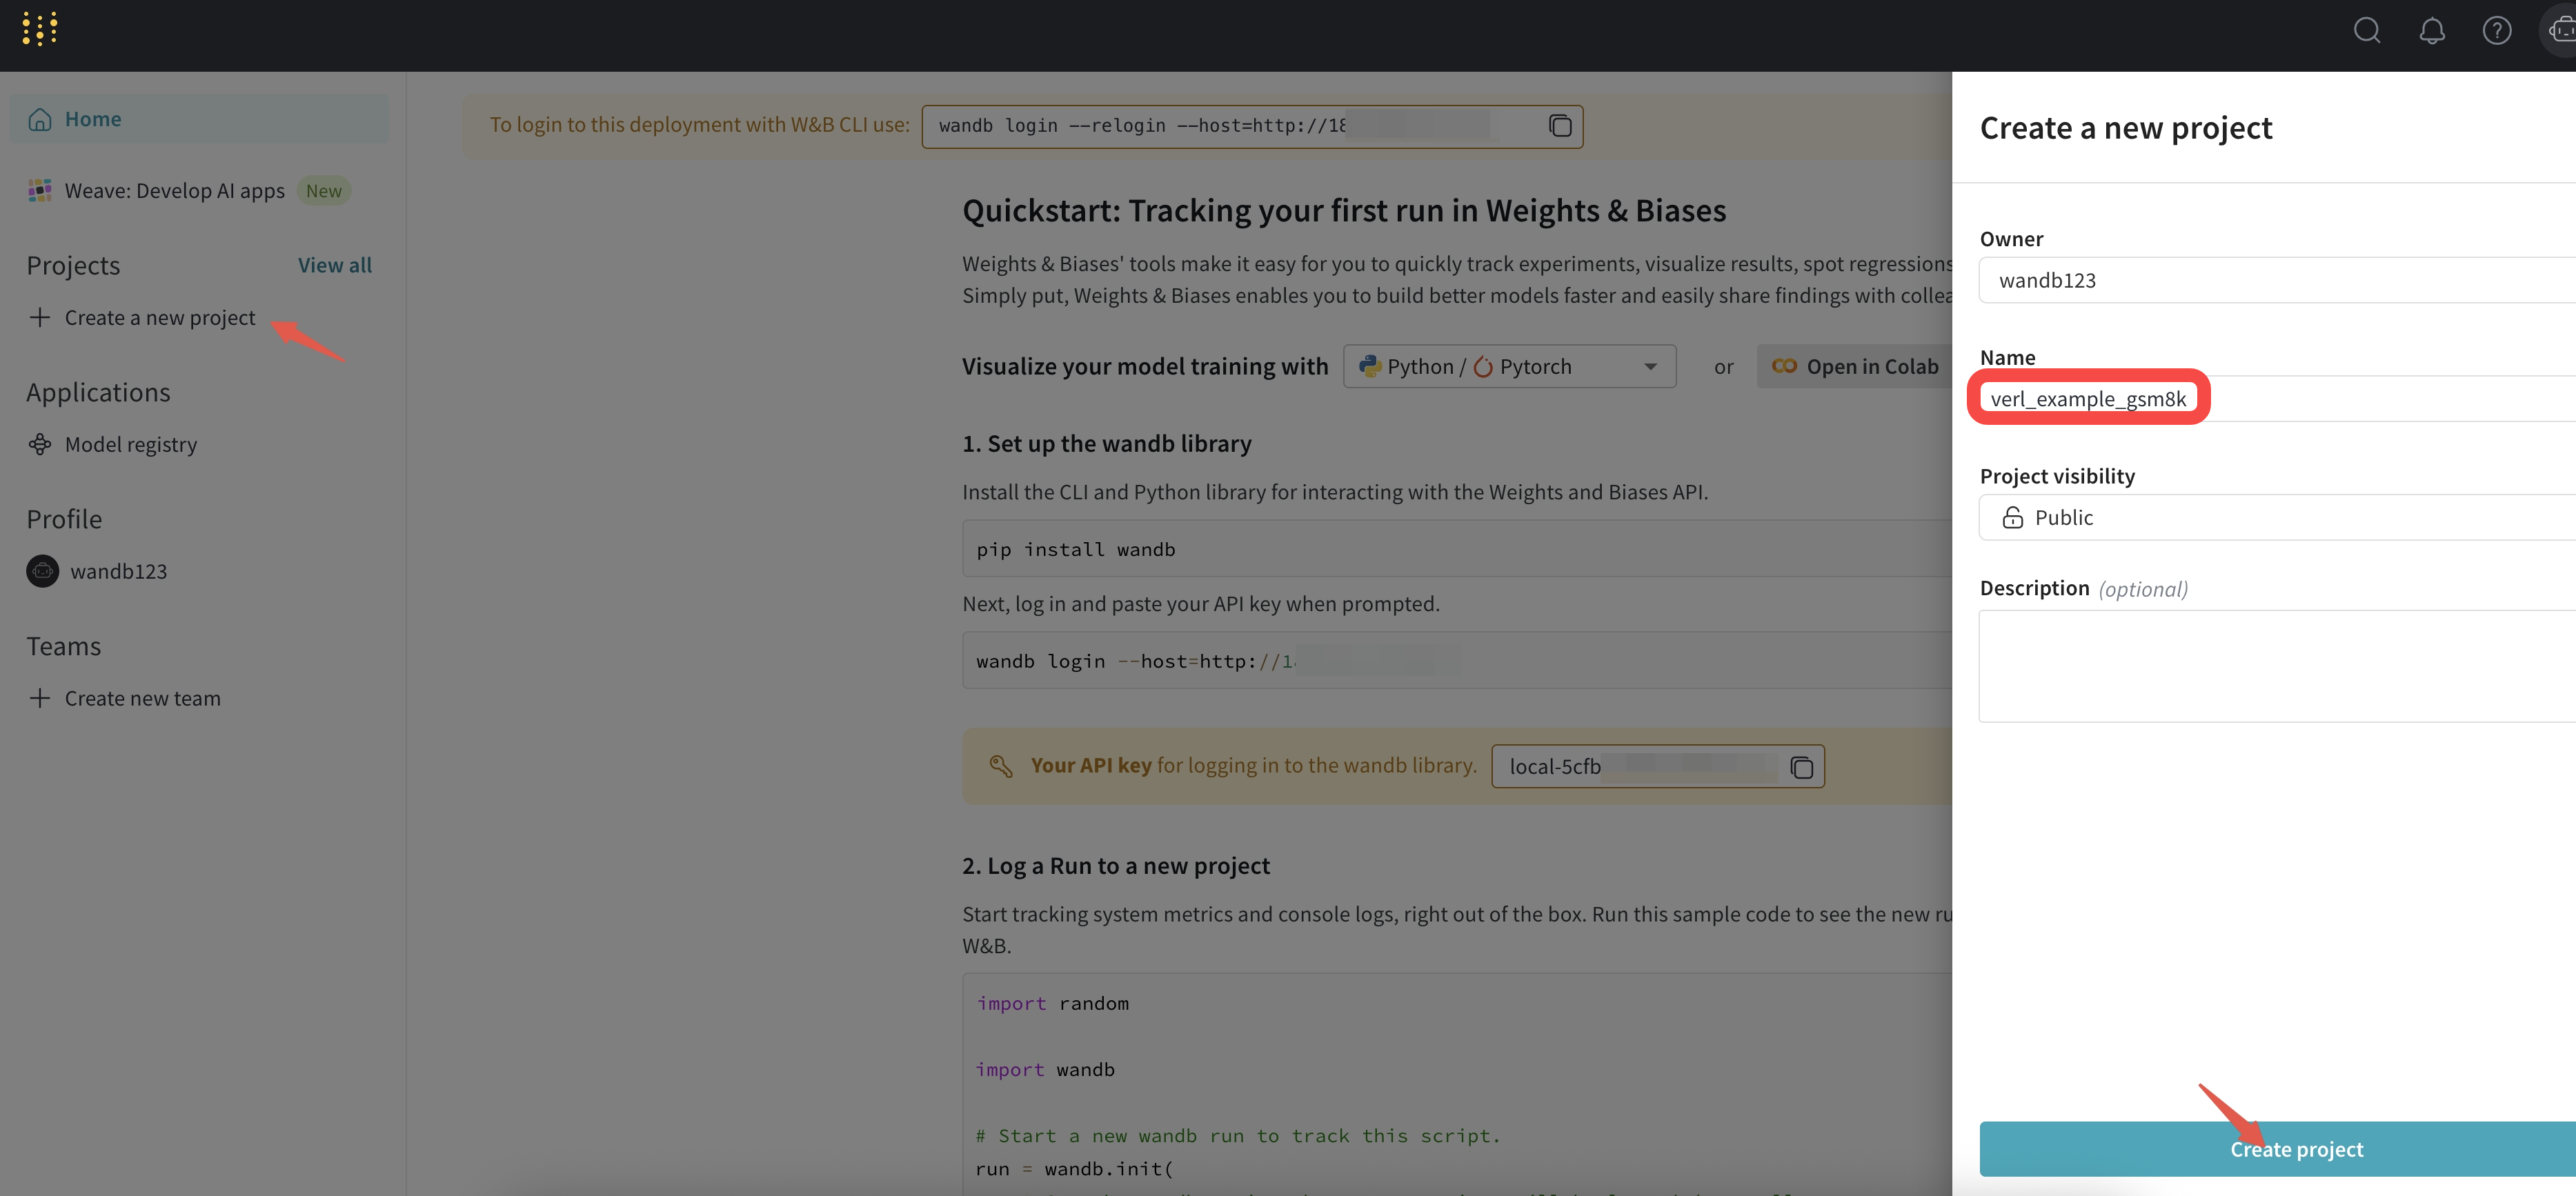
Task: Click the pip install wandb code block
Action: tap(1457, 548)
